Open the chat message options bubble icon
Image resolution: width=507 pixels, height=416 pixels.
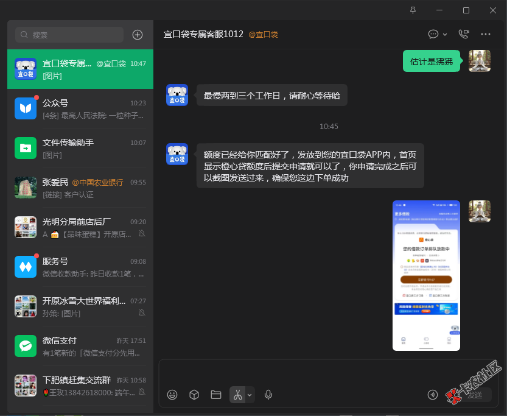[x=433, y=34]
